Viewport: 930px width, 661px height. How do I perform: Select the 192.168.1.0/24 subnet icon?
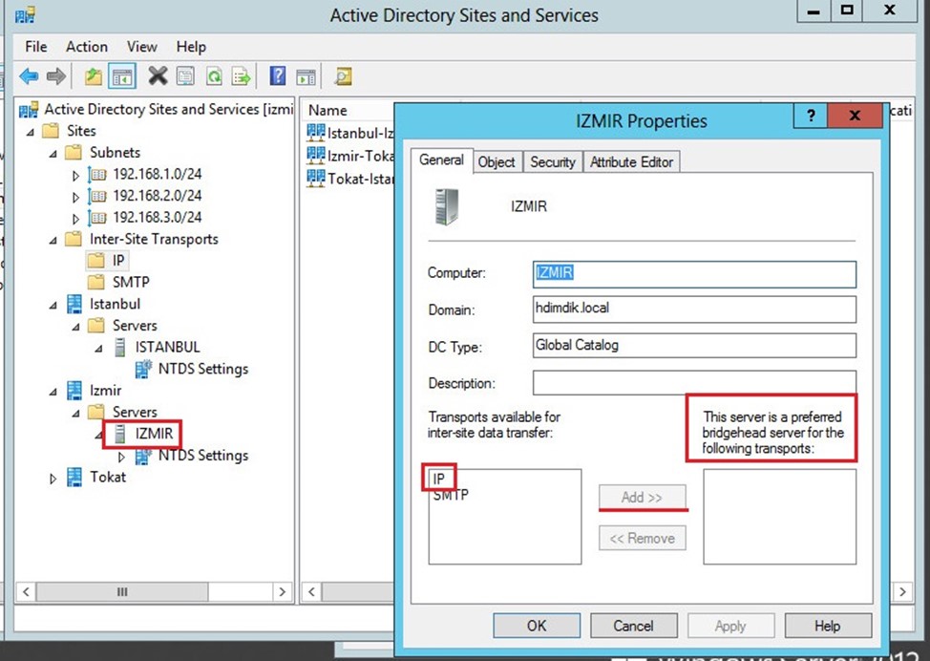coord(97,175)
